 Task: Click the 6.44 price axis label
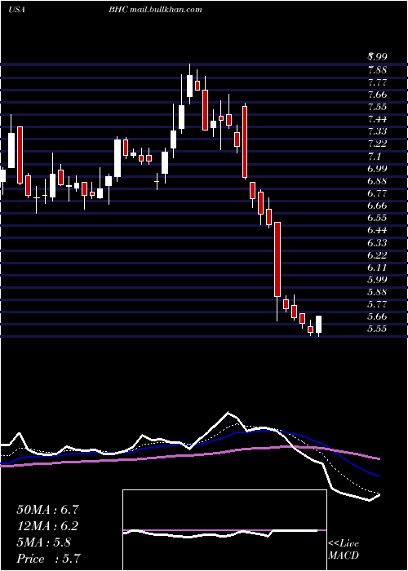point(377,230)
